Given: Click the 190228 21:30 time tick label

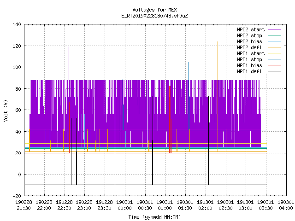Looking at the screenshot, I should point(24,205).
